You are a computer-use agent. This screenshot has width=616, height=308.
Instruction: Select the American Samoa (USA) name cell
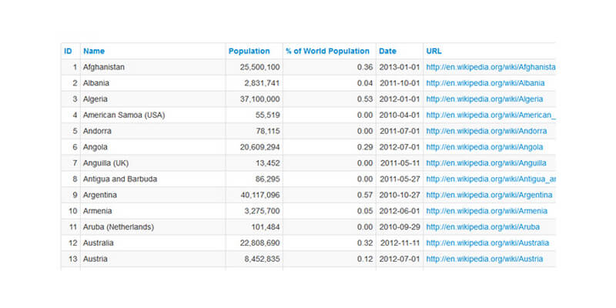[x=124, y=115]
